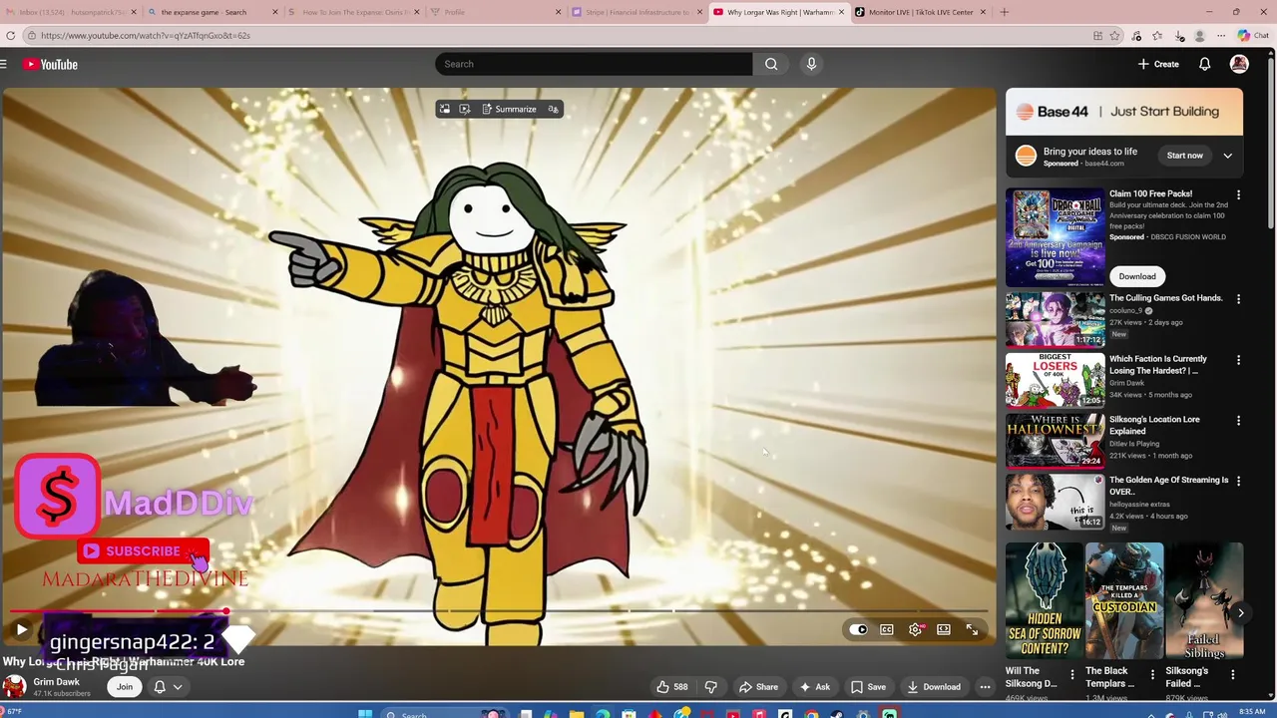Switch to Stripe Financial Infrastructure tab
This screenshot has height=718, width=1277.
pos(636,12)
